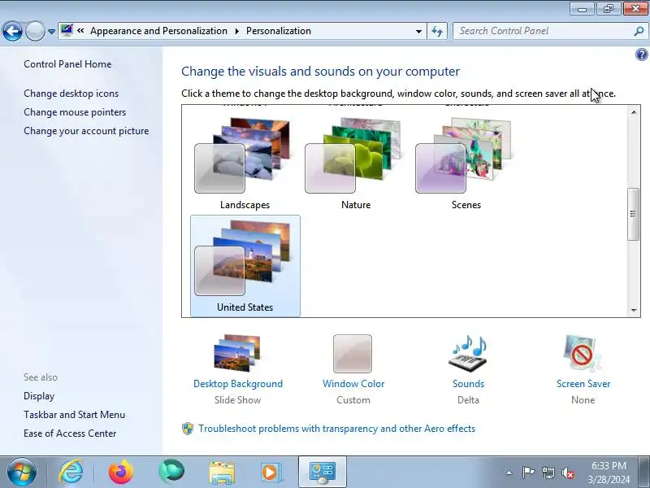Image resolution: width=650 pixels, height=488 pixels.
Task: Click the Delta sound scheme text
Action: click(x=469, y=400)
